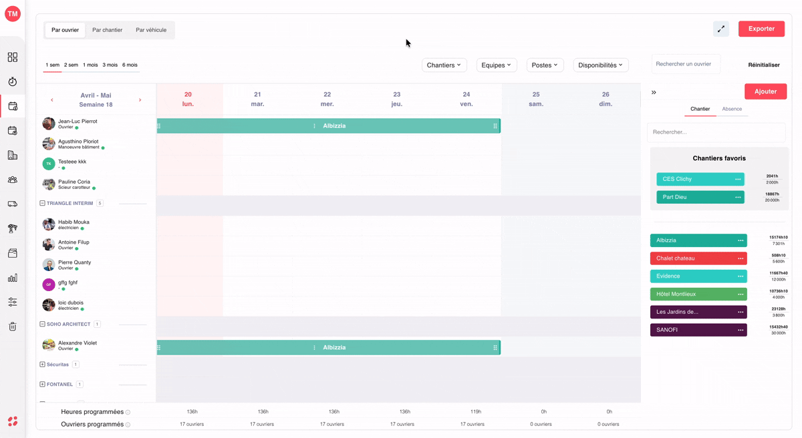Open the dashboard grid icon in sidebar
802x438 pixels.
pos(13,57)
